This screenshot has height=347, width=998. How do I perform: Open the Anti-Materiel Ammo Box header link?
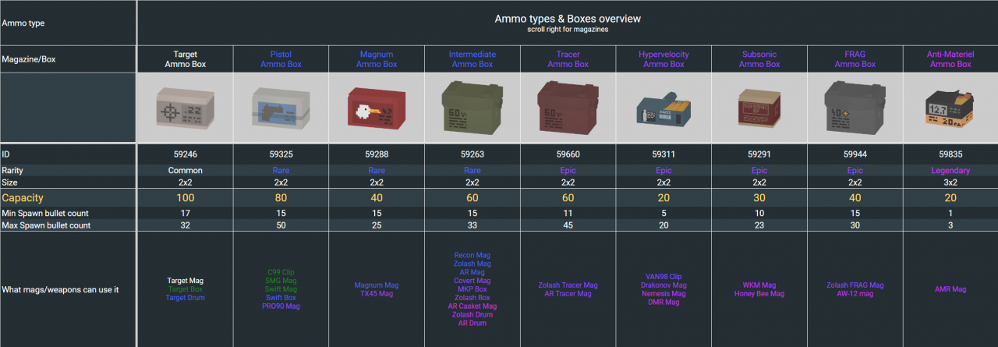point(950,59)
